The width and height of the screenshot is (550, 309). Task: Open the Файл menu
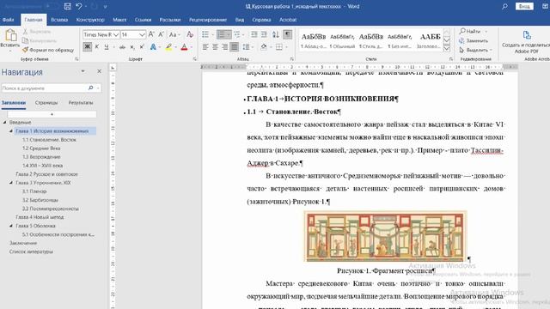click(x=8, y=20)
